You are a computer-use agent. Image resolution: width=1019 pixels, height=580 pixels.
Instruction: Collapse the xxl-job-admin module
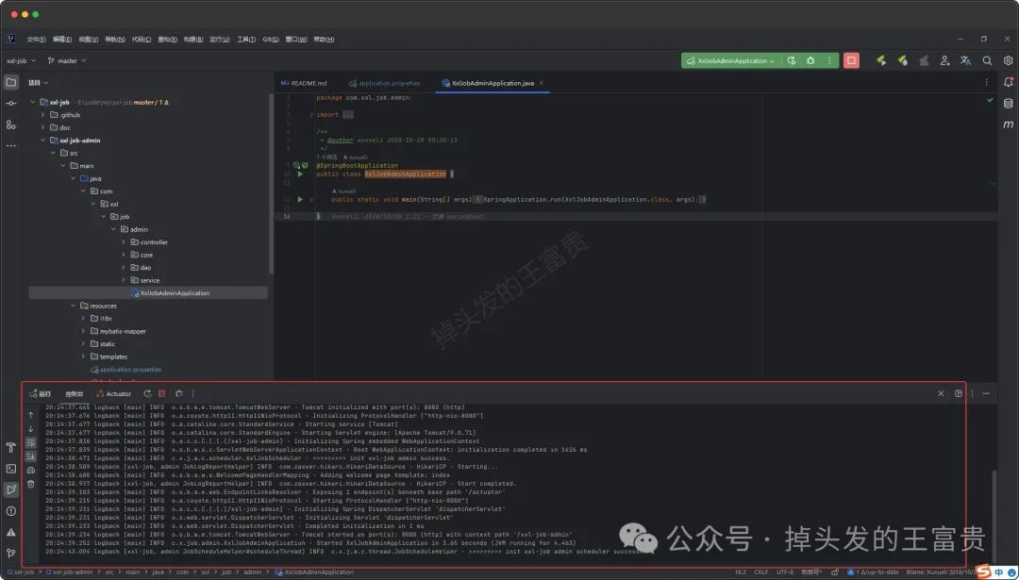coord(43,141)
